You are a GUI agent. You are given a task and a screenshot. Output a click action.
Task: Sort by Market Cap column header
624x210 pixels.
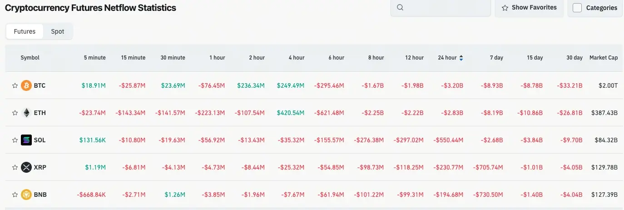(603, 58)
